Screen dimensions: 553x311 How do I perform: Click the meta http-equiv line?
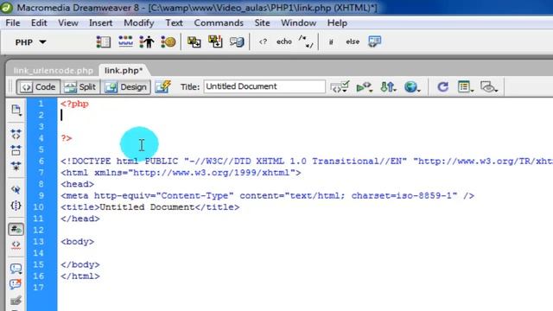pos(267,196)
